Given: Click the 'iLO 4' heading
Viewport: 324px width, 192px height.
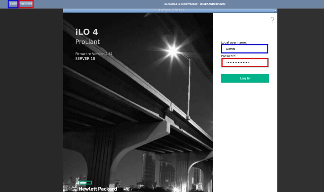Looking at the screenshot, I should (87, 32).
